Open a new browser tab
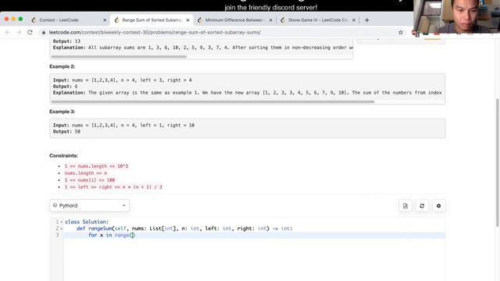 click(x=366, y=20)
